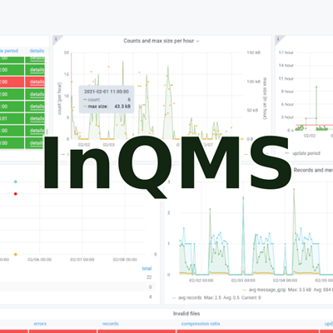Click 'count (per hour)' vertical axis title

point(59,98)
